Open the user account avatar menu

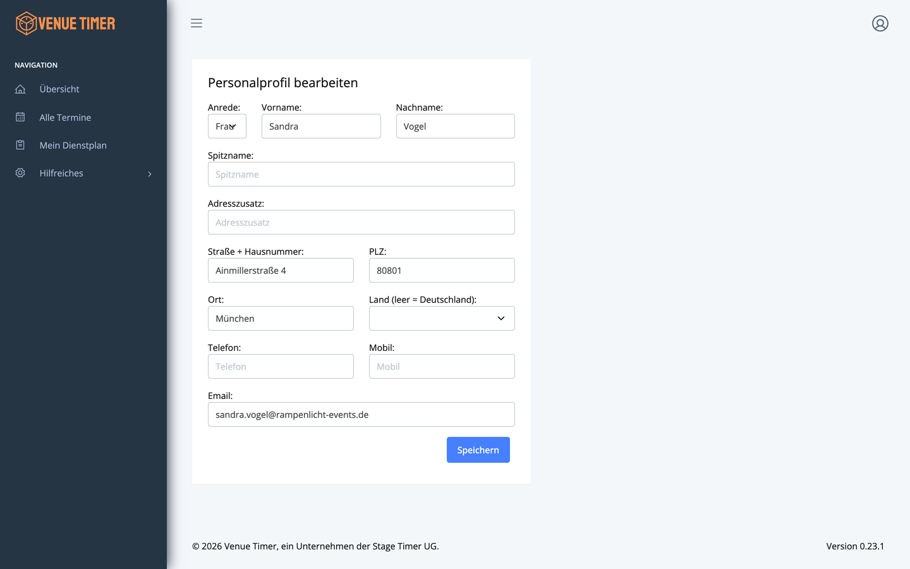click(x=880, y=23)
